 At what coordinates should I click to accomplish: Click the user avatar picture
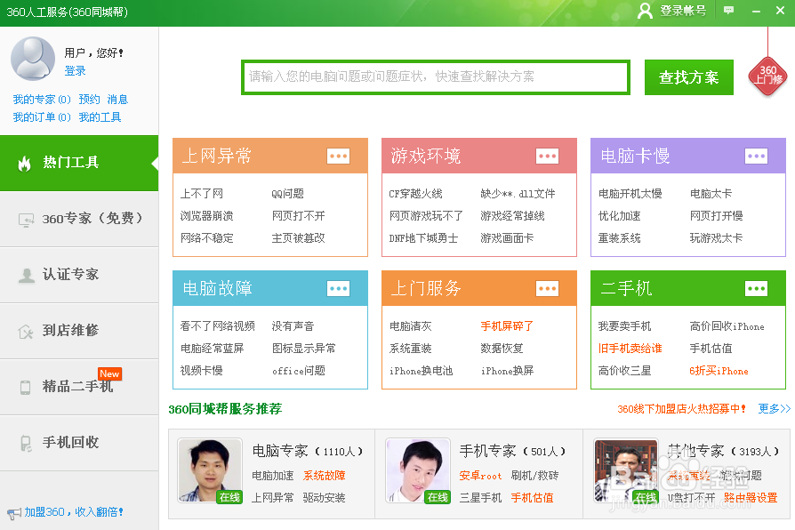click(33, 59)
